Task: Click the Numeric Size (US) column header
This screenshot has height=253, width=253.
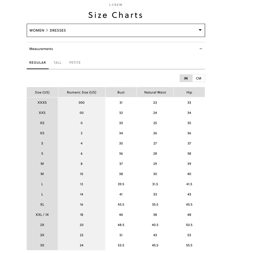Action: tap(81, 92)
